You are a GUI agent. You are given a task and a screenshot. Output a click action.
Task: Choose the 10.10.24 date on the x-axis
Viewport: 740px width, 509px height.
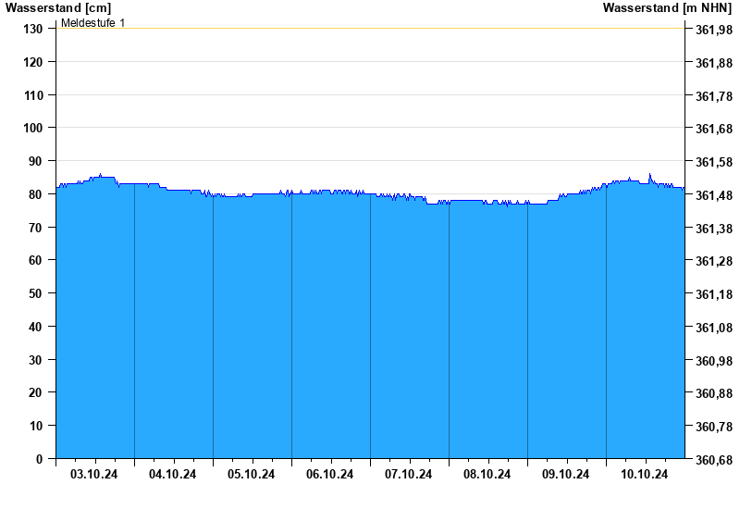coord(645,474)
